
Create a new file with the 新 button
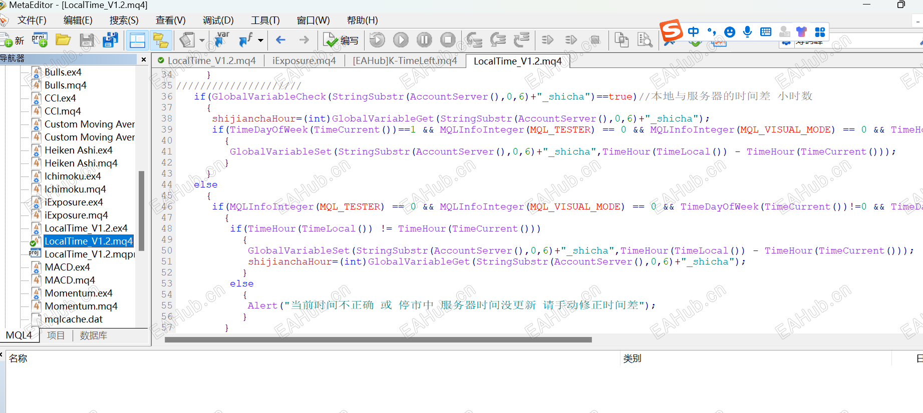[x=12, y=40]
